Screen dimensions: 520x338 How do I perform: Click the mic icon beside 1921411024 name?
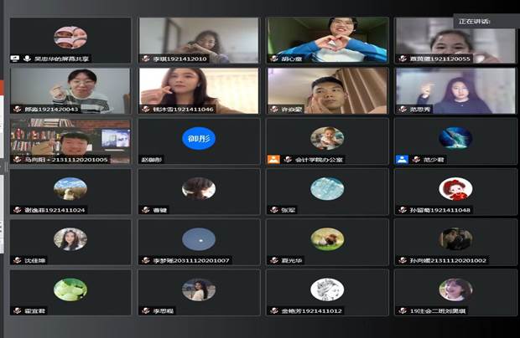tap(17, 210)
